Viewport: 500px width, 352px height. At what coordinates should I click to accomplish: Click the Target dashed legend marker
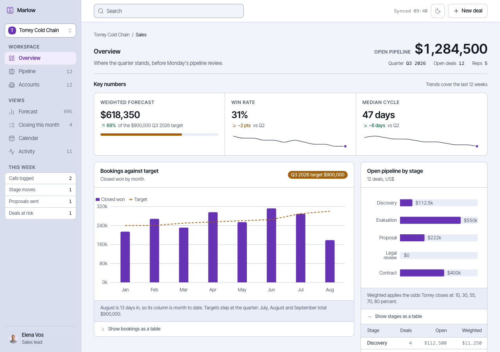click(131, 199)
